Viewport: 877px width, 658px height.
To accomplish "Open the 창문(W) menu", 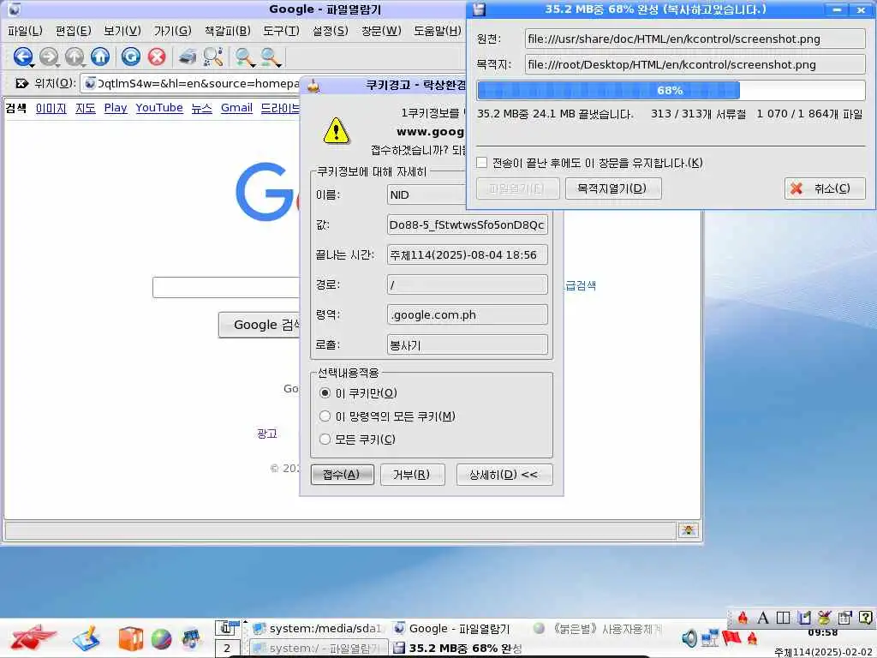I will point(381,31).
